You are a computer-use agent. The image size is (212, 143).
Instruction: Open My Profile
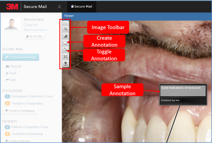pyautogui.click(x=34, y=36)
